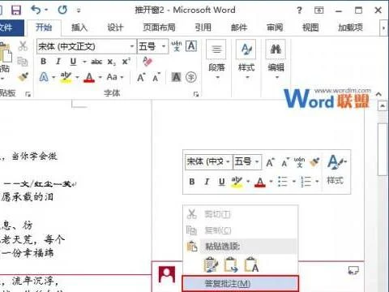389x292 pixels.
Task: Toggle Bold in the ribbon
Action: [44, 62]
